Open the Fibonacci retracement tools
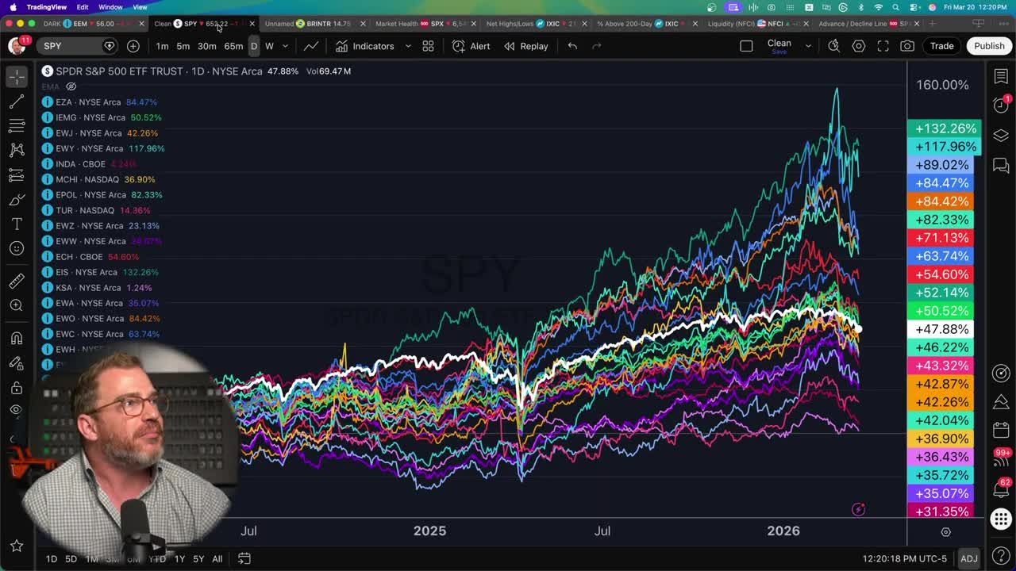The height and width of the screenshot is (571, 1016). pos(17,126)
